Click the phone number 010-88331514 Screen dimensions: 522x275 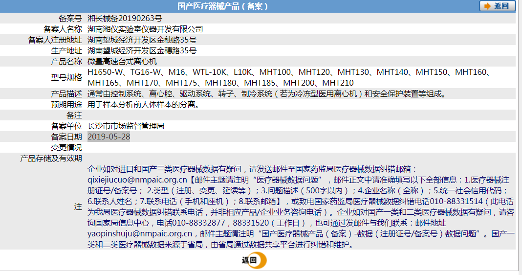coord(457,201)
